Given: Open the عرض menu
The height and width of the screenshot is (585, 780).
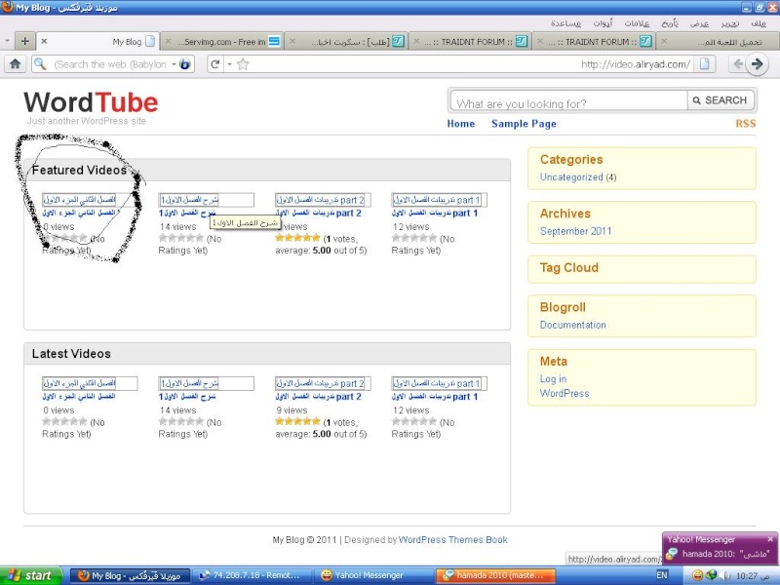Looking at the screenshot, I should [699, 22].
